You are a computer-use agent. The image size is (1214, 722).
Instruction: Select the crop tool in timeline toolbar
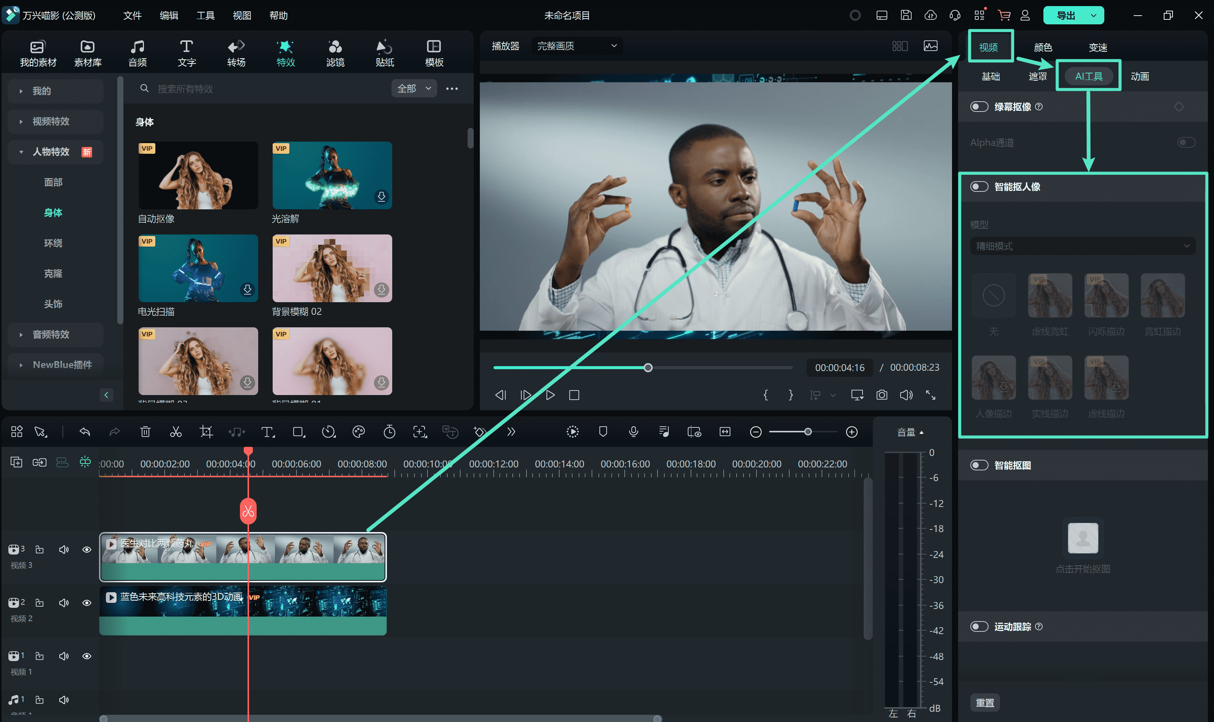(206, 432)
